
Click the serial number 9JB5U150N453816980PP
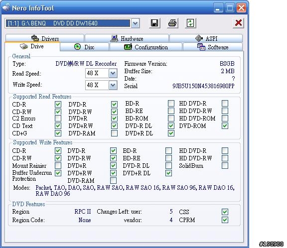(x=203, y=86)
